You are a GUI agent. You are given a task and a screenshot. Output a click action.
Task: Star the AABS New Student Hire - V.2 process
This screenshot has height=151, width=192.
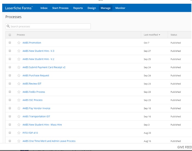pos(19,59)
